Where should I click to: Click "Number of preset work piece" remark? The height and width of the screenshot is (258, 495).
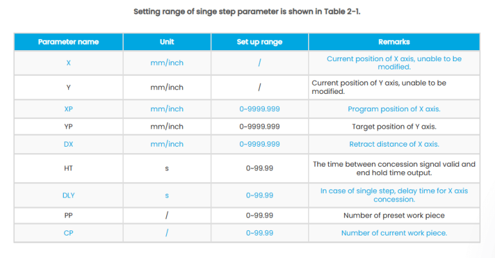394,215
